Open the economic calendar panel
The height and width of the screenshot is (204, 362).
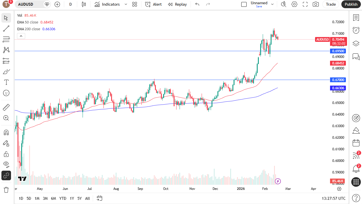pyautogui.click(x=356, y=143)
